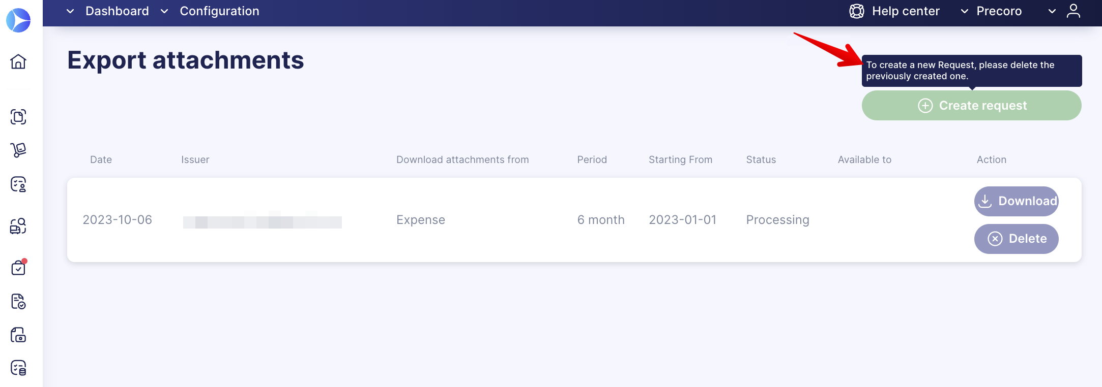Viewport: 1102px width, 387px height.
Task: Open the scan document sidebar icon
Action: [18, 117]
